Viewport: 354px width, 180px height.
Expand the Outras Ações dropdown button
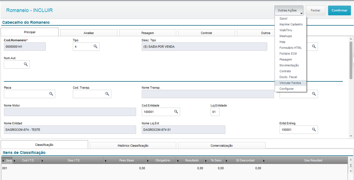(289, 11)
